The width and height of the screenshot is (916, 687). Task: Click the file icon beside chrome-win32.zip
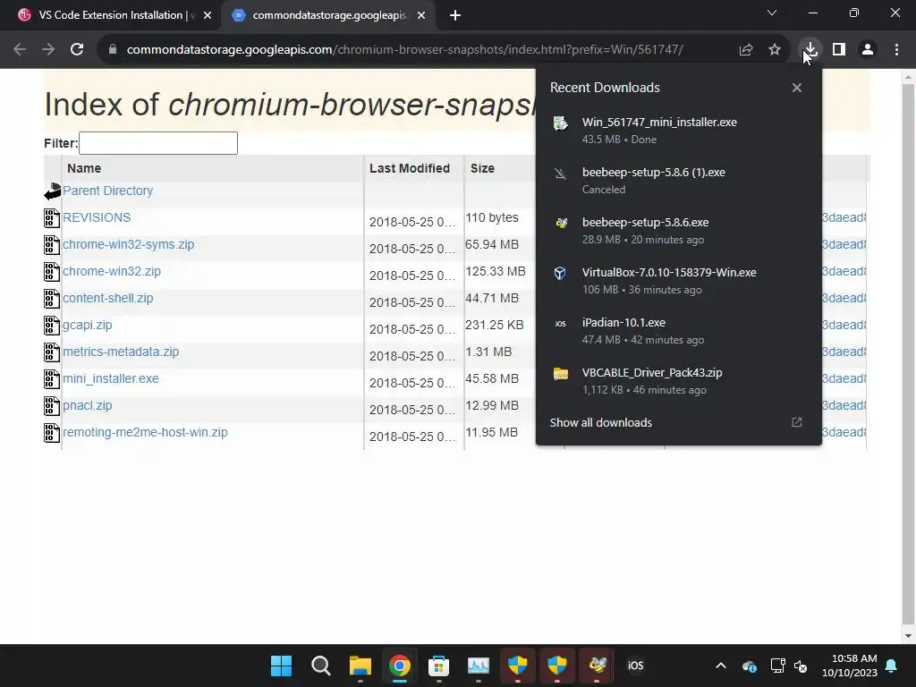coord(52,272)
